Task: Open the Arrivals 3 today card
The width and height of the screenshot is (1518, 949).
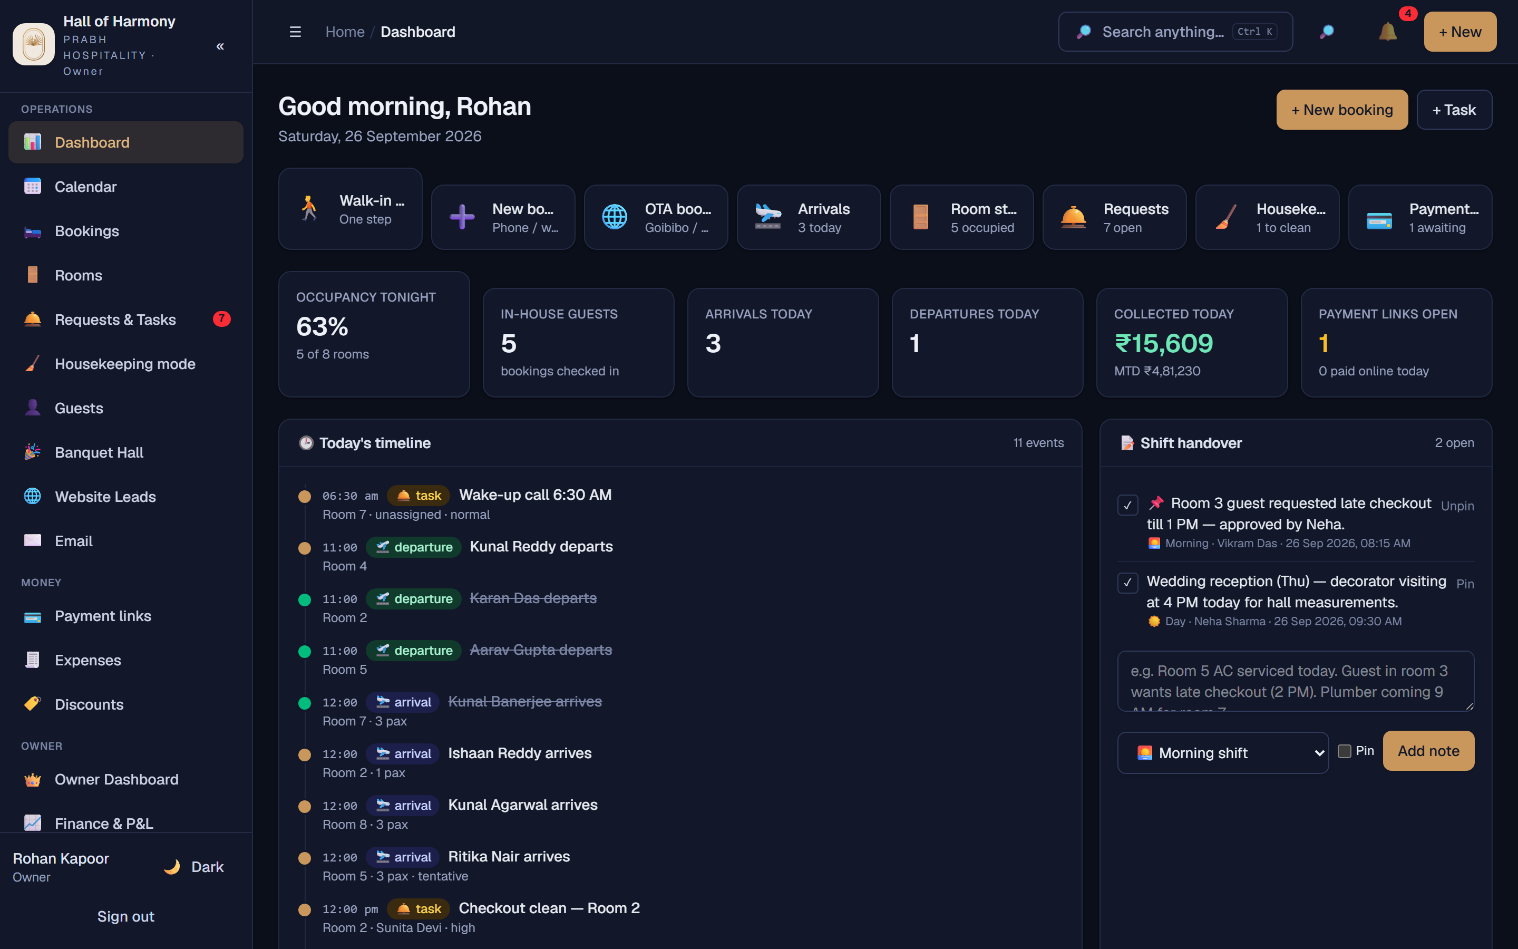Action: (x=809, y=217)
